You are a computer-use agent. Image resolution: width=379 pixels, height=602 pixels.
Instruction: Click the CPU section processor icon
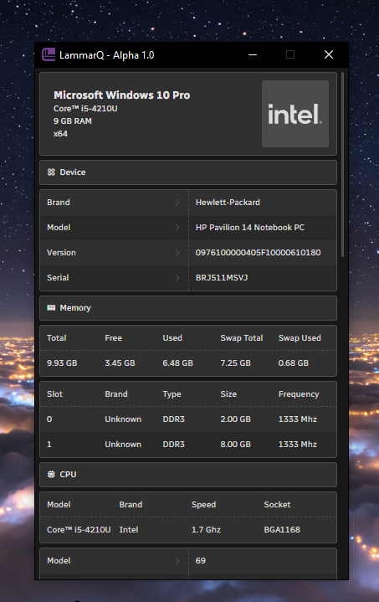click(x=51, y=474)
